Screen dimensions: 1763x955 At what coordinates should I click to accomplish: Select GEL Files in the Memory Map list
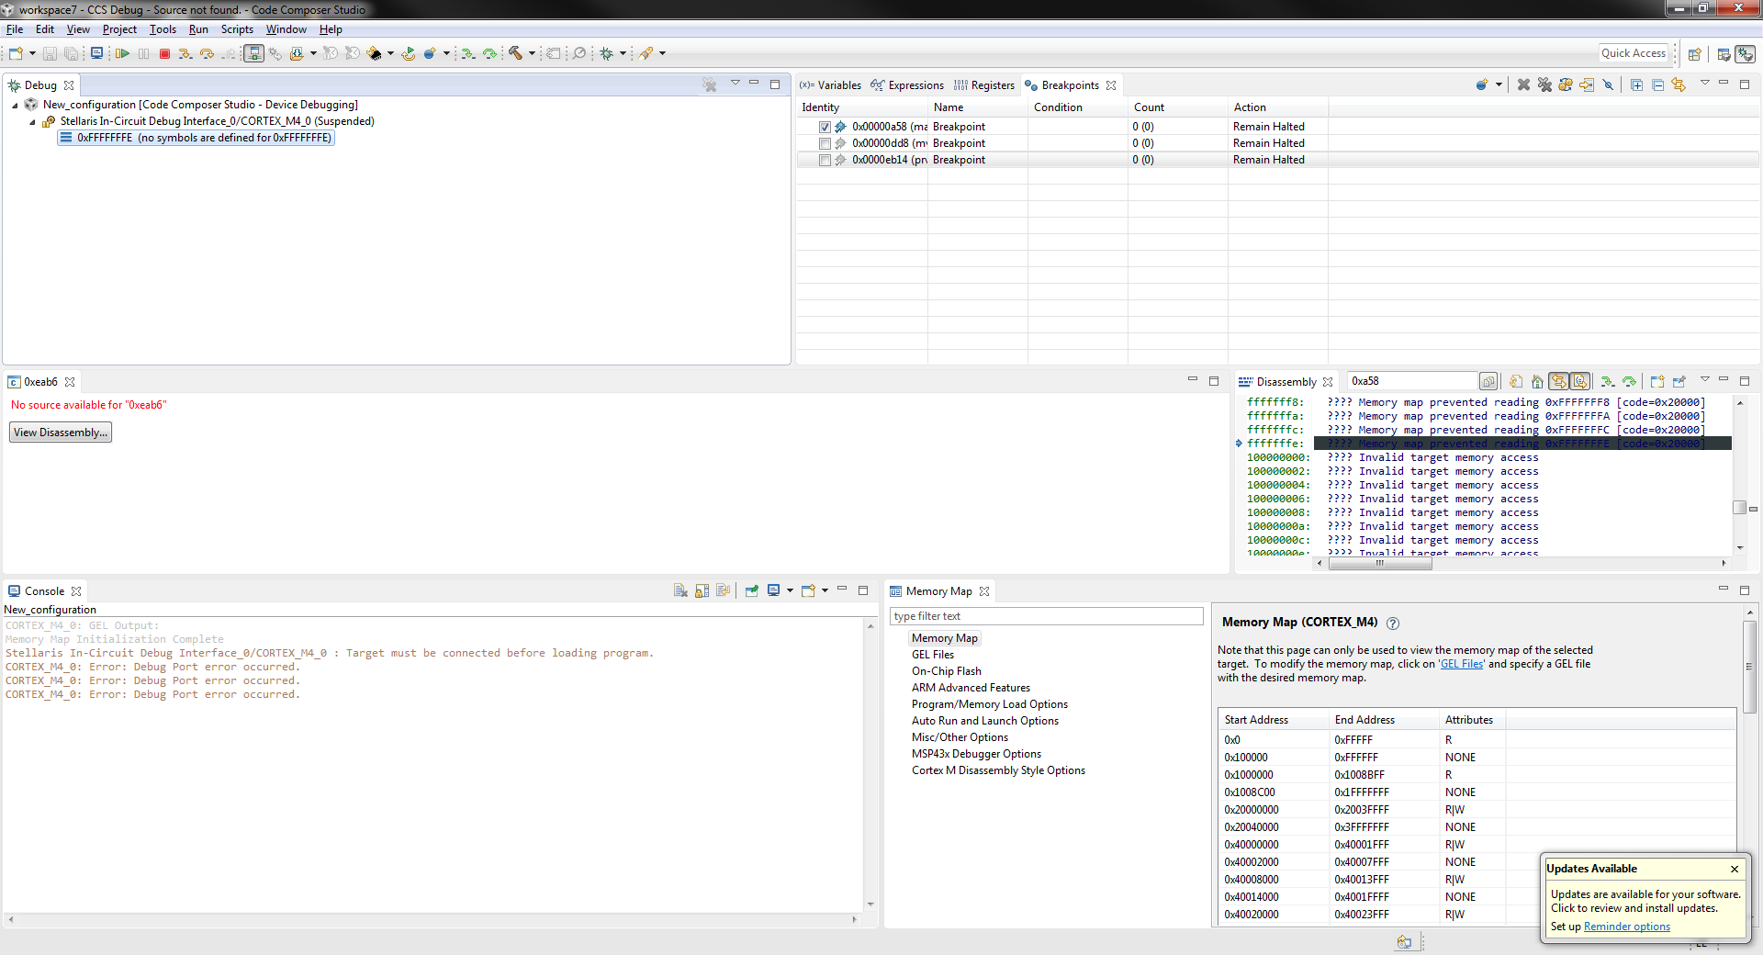click(933, 655)
